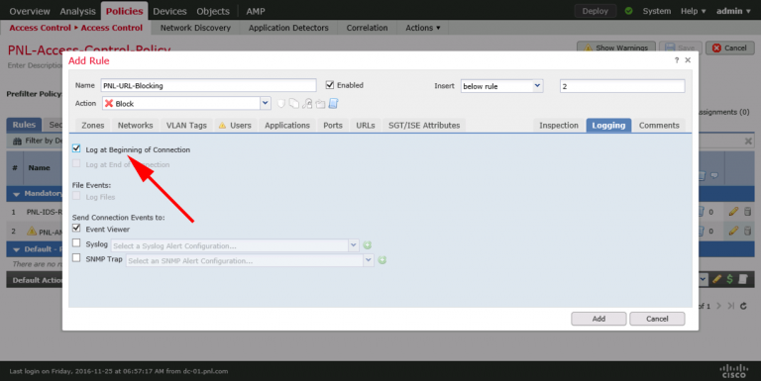Click the last page arrow in pagination
The height and width of the screenshot is (381, 761).
click(x=731, y=306)
